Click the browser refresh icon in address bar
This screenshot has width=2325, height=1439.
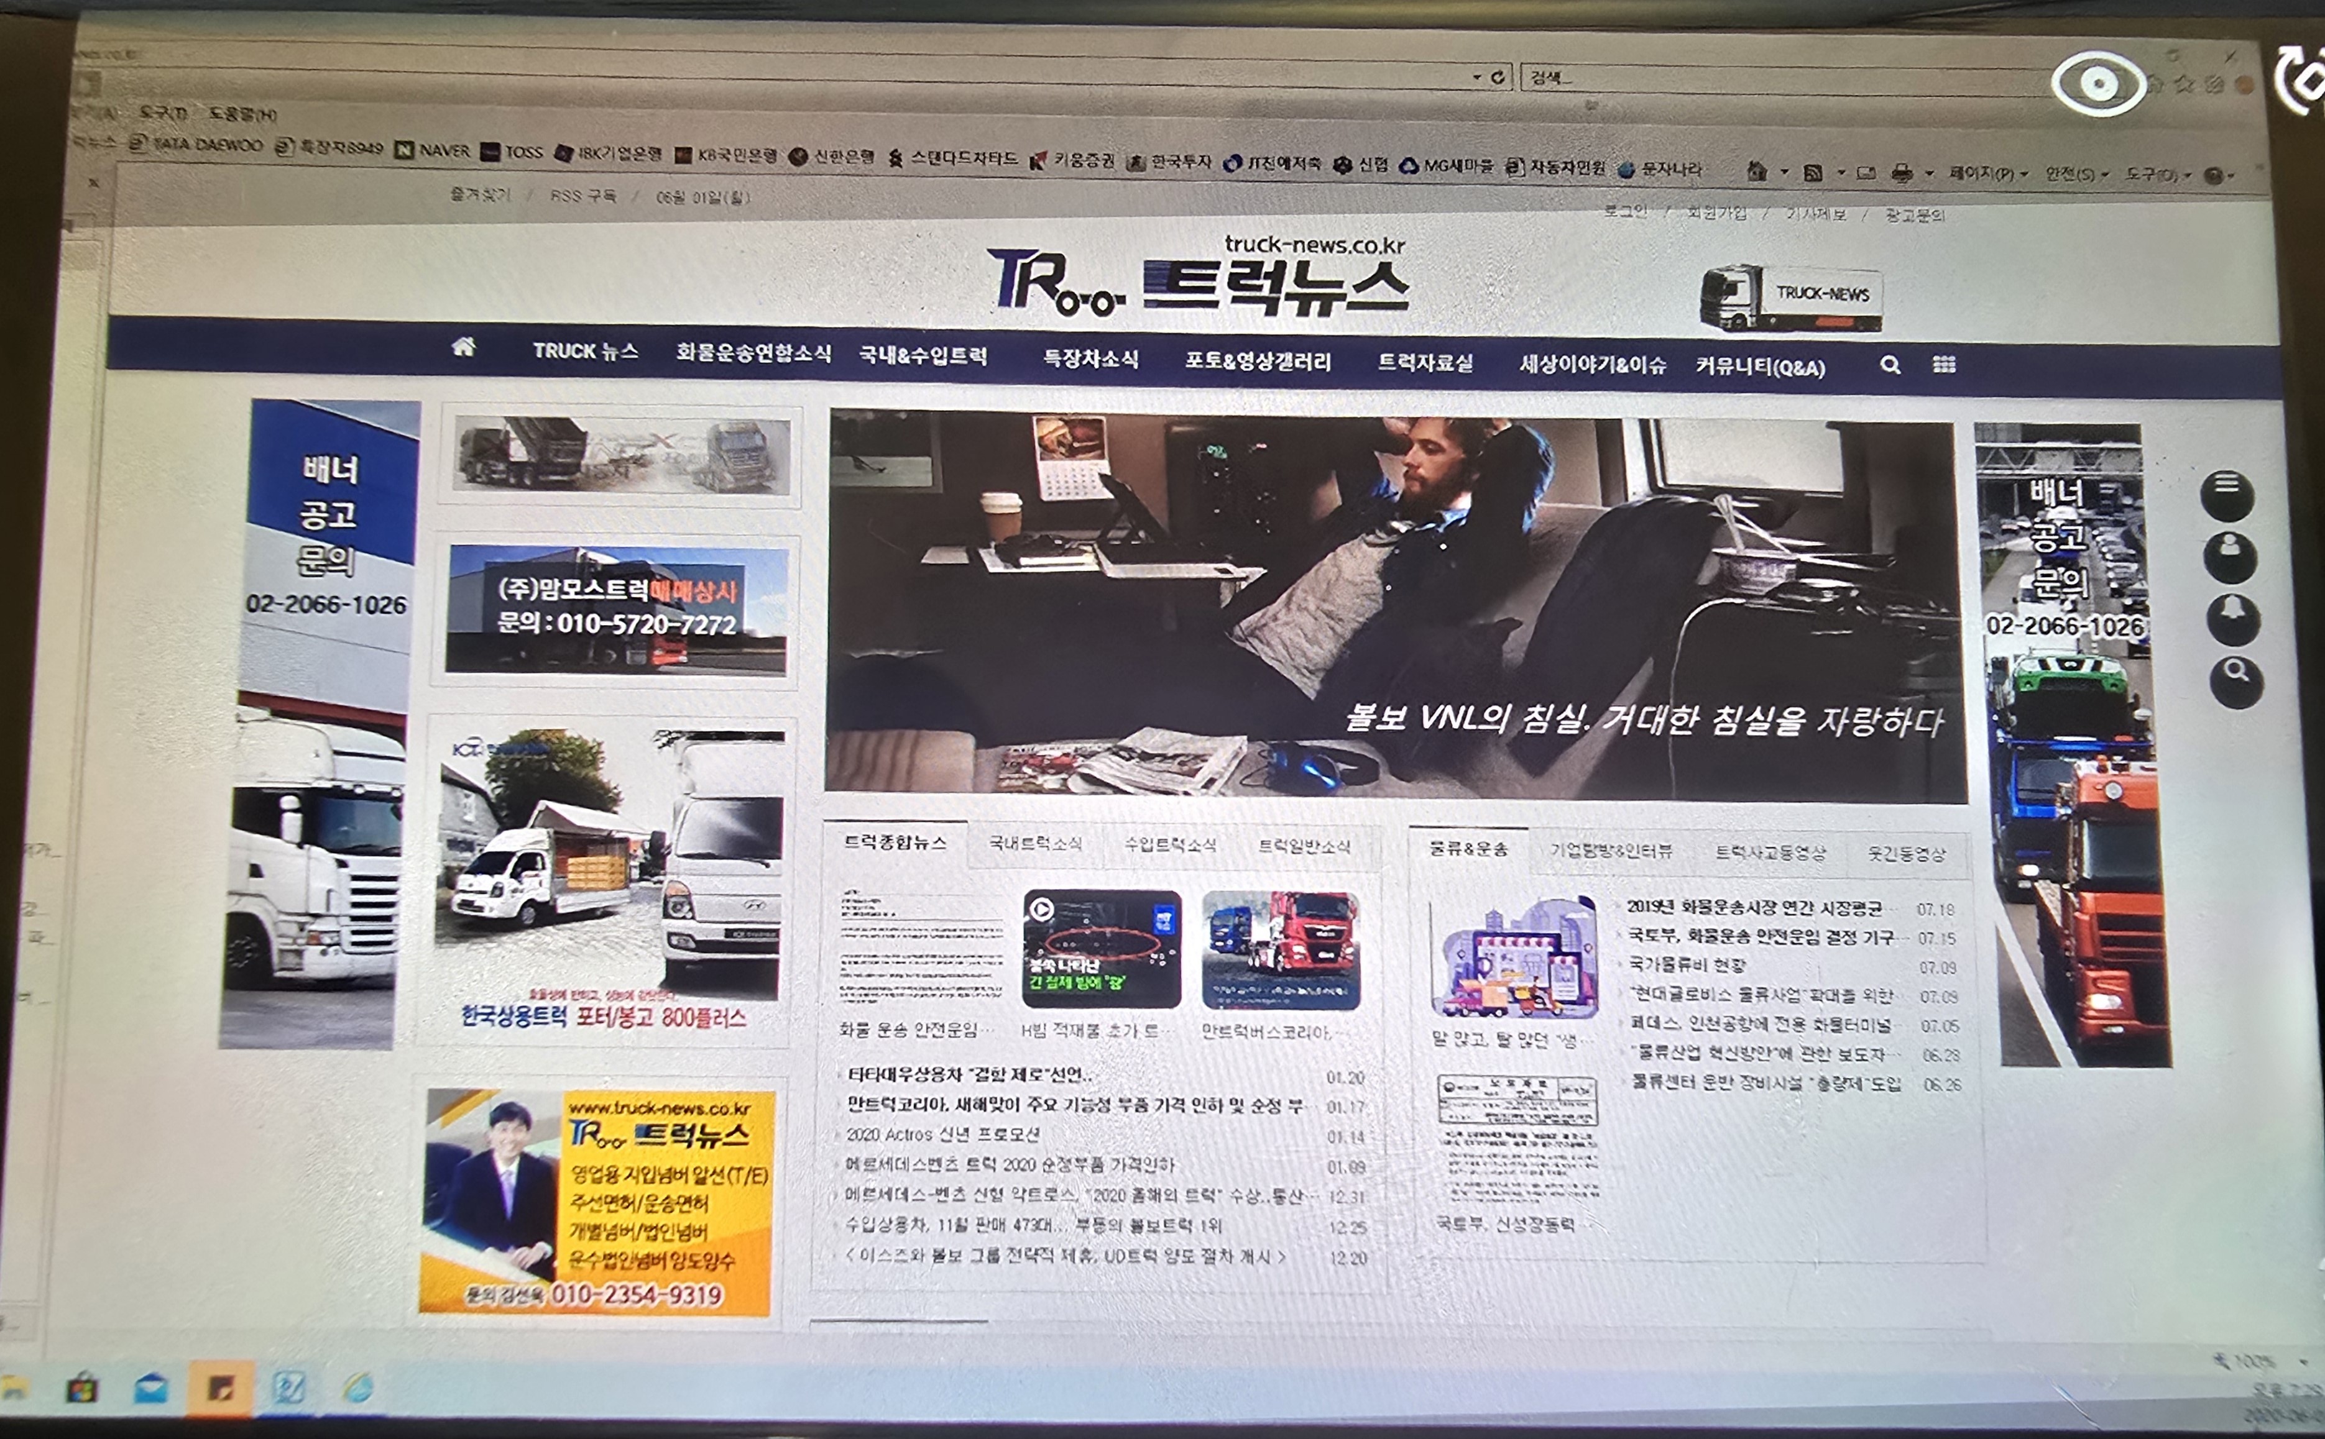pyautogui.click(x=1498, y=77)
